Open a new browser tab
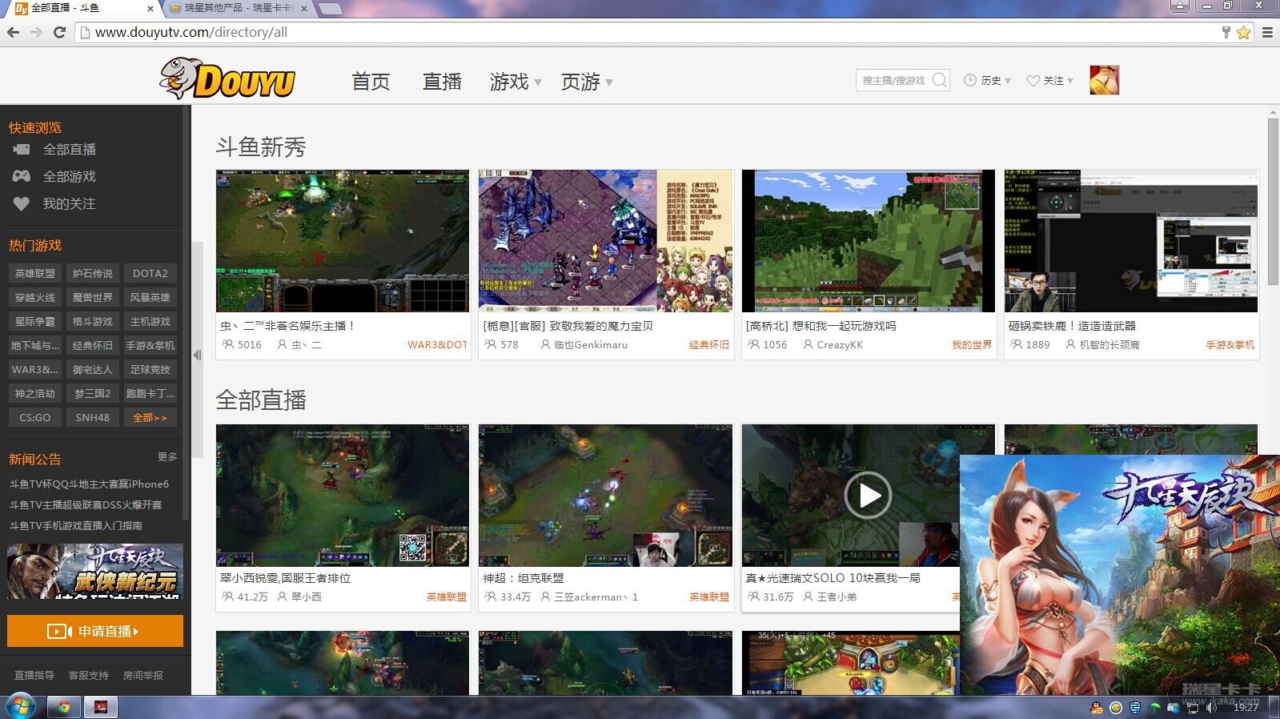This screenshot has height=719, width=1280. (x=330, y=9)
